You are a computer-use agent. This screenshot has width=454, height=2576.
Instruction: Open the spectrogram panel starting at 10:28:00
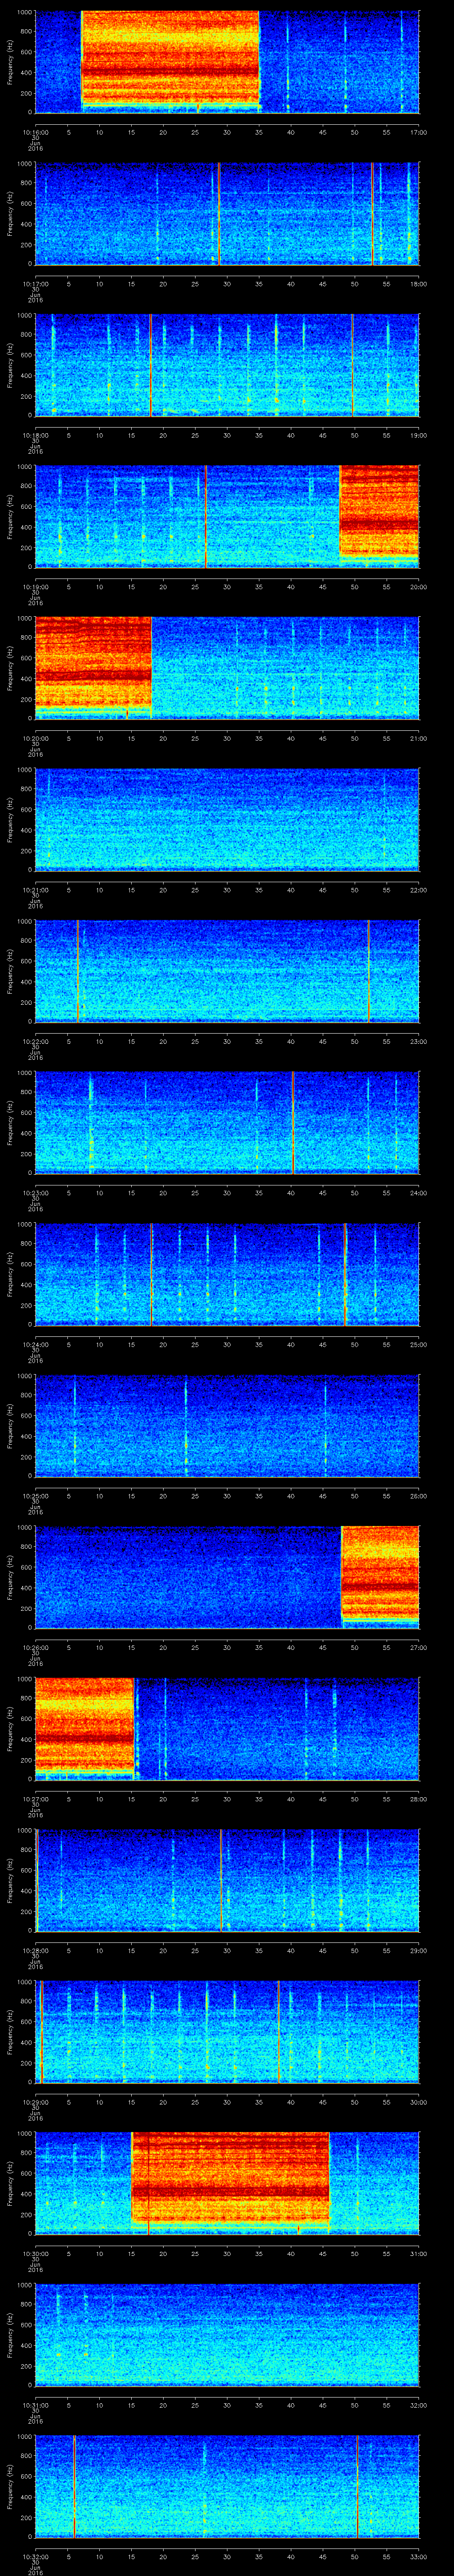pyautogui.click(x=227, y=1880)
